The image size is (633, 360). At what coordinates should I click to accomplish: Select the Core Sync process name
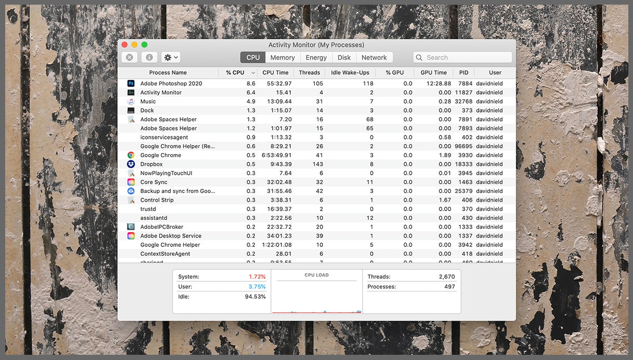tap(154, 182)
